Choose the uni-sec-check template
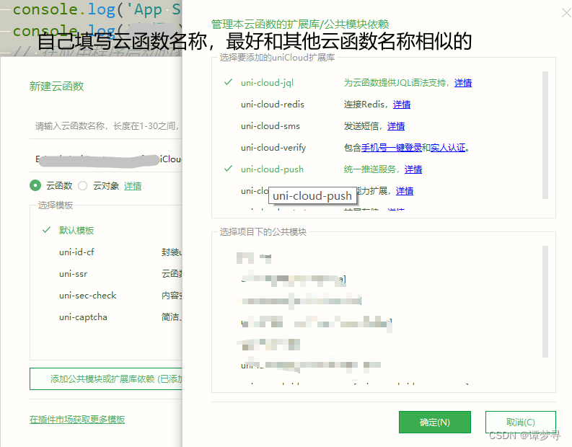This screenshot has height=447, width=572. [x=88, y=296]
